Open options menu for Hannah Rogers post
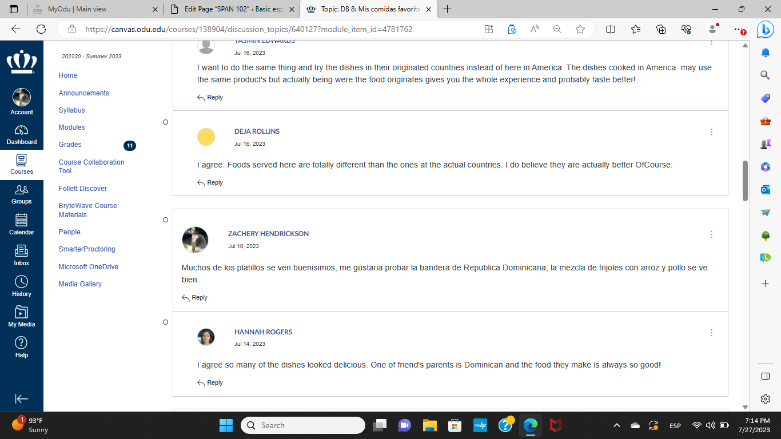781x439 pixels. point(711,333)
